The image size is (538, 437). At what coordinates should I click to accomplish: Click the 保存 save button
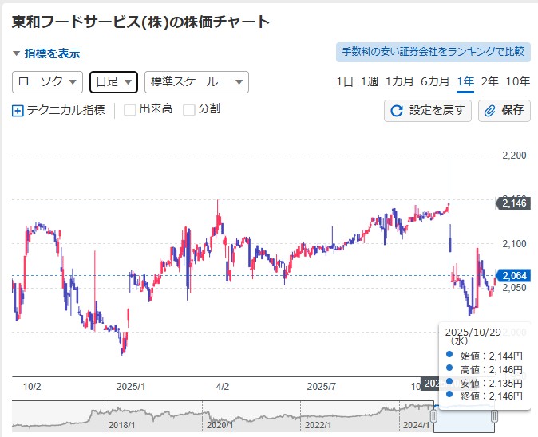coord(504,111)
